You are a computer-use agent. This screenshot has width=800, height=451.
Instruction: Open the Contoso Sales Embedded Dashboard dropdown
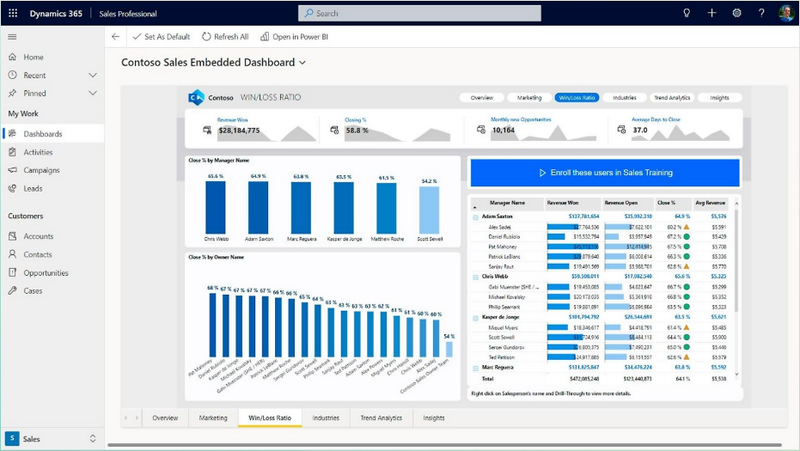pos(302,63)
